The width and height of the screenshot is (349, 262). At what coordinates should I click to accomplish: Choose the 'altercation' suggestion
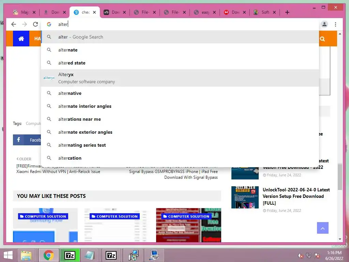pos(180,158)
